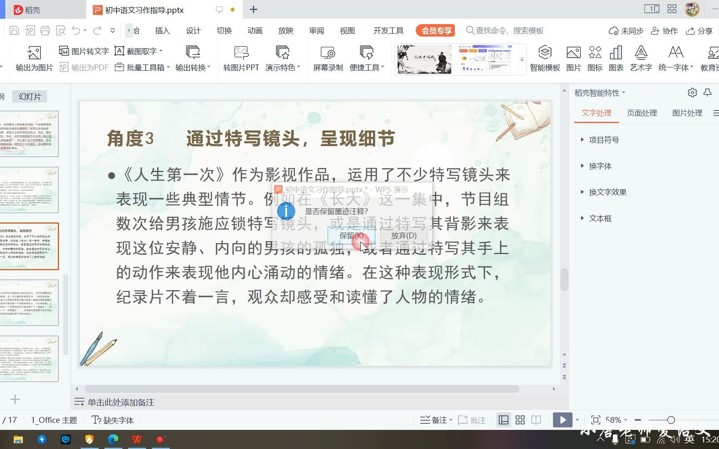Start 屏幕录制 tool
Screen dimensions: 719x449
328,59
